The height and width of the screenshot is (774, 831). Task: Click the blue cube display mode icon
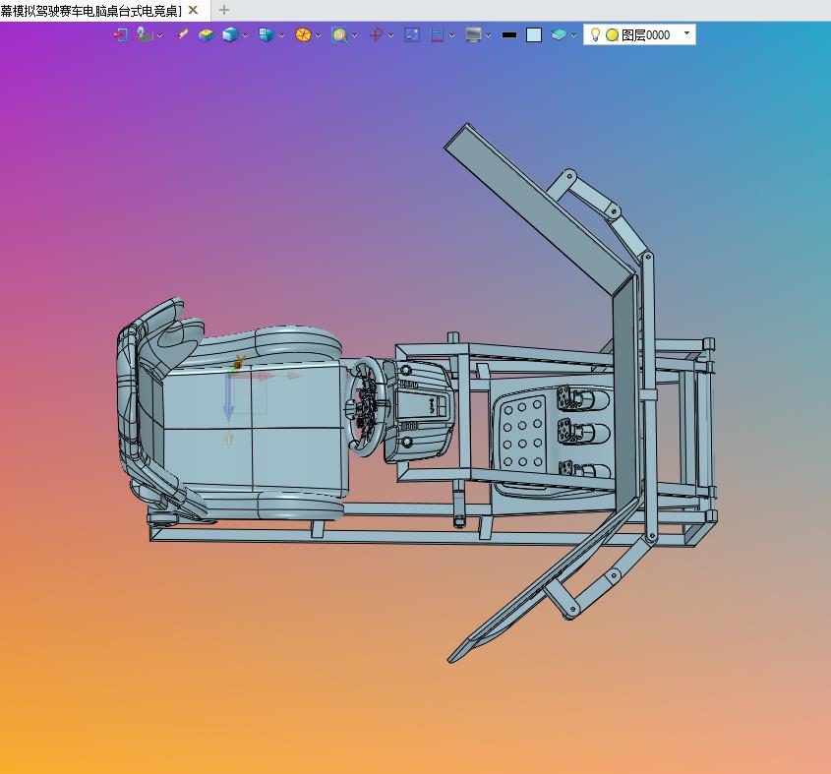coord(230,35)
